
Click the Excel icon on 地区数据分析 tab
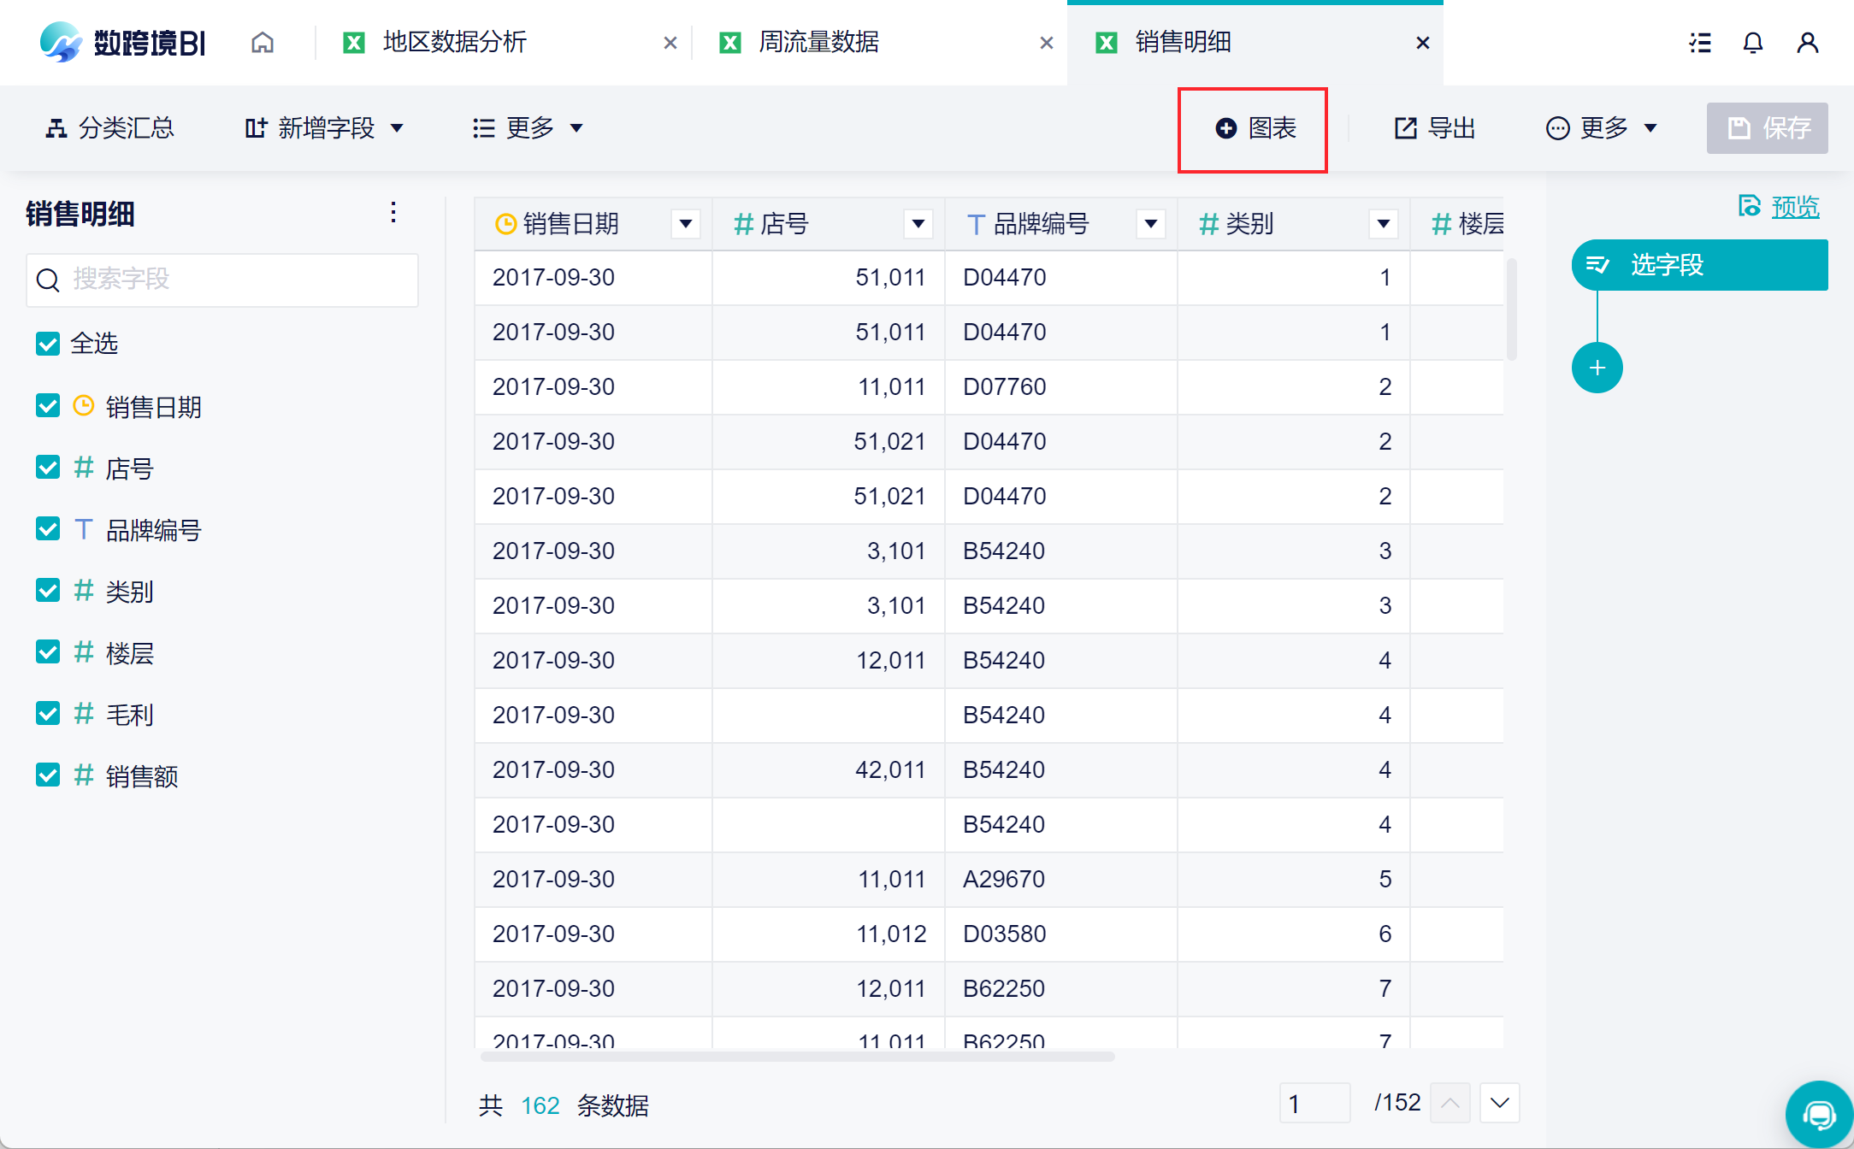pyautogui.click(x=354, y=43)
